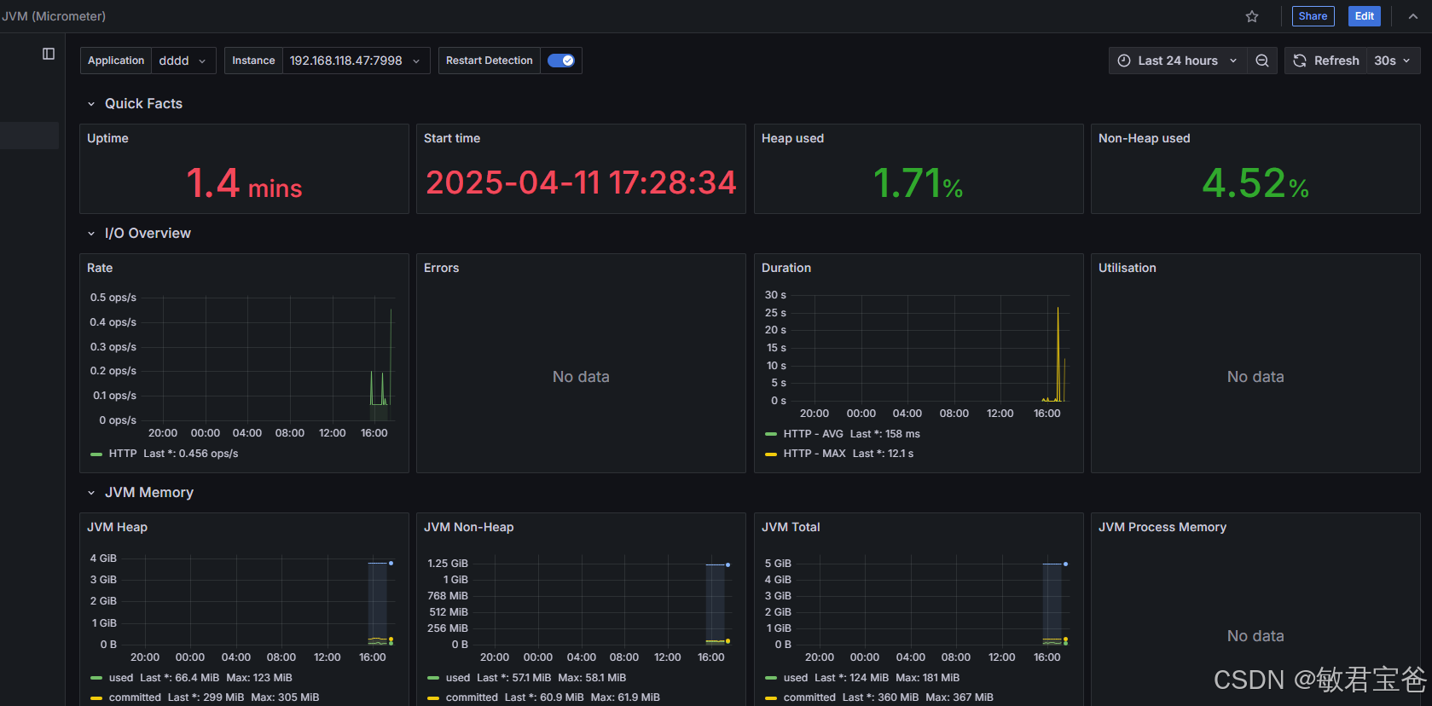This screenshot has width=1432, height=706.
Task: Collapse the top bar with chevron-up icon
Action: tap(1413, 16)
